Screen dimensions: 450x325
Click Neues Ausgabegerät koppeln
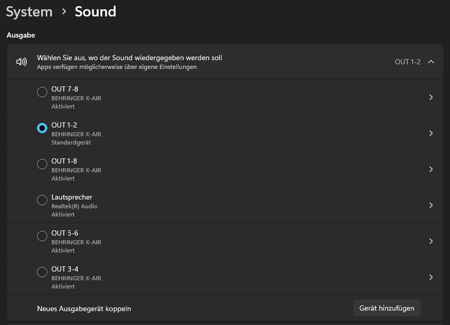point(84,308)
